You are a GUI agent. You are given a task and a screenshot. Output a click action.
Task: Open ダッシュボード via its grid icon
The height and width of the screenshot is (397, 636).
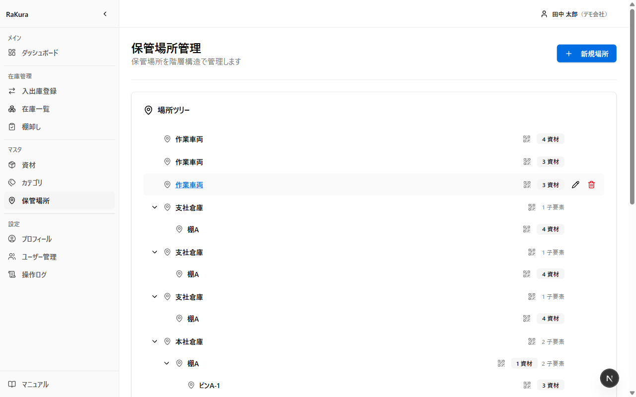(x=12, y=53)
